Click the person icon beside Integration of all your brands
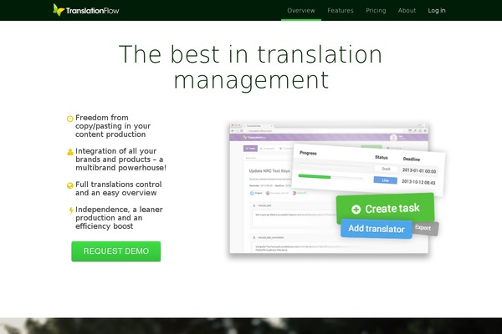The height and width of the screenshot is (334, 502). tap(69, 152)
